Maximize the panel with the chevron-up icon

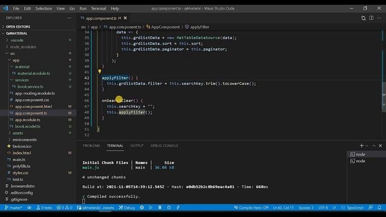(x=374, y=146)
